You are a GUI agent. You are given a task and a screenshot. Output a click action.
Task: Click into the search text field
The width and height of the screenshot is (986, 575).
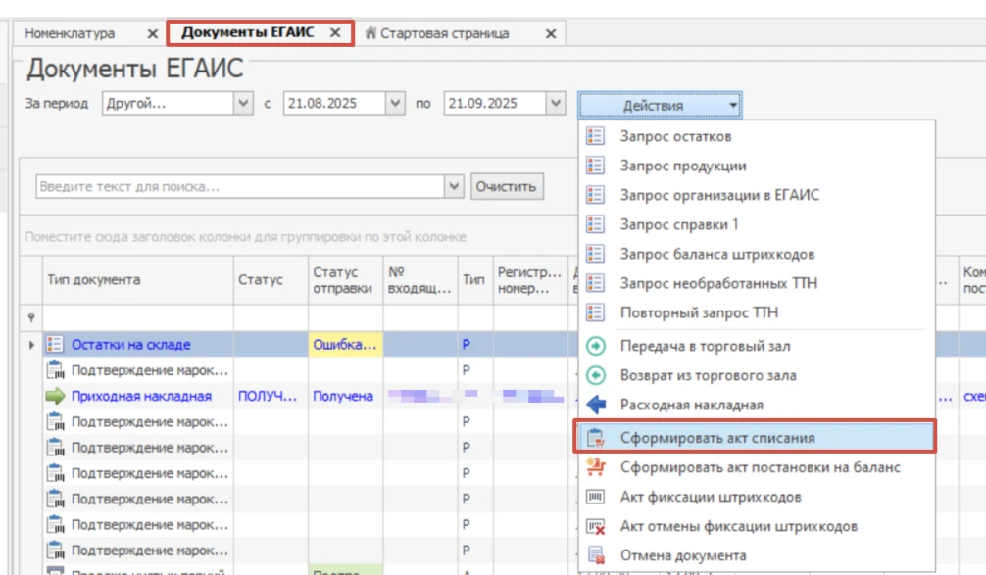coord(240,186)
